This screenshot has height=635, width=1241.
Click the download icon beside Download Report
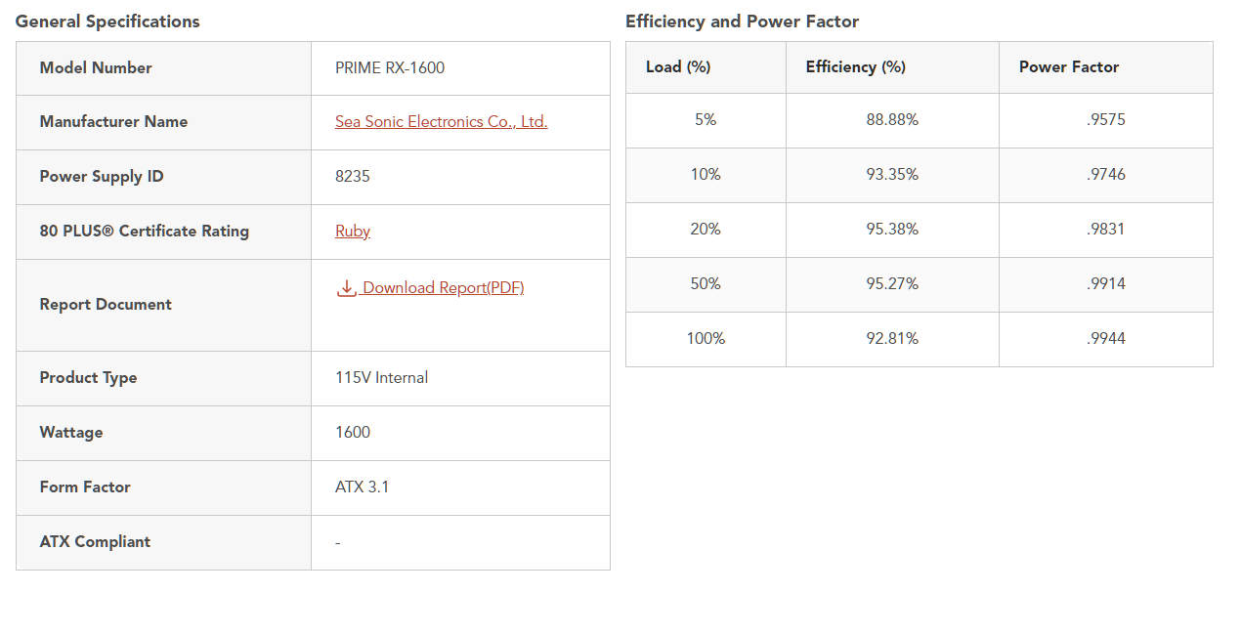346,288
